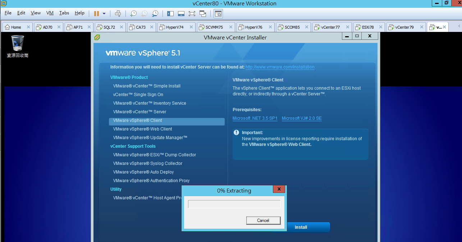The height and width of the screenshot is (242, 462).
Task: Switch to Unity mode icon
Action: 203,14
